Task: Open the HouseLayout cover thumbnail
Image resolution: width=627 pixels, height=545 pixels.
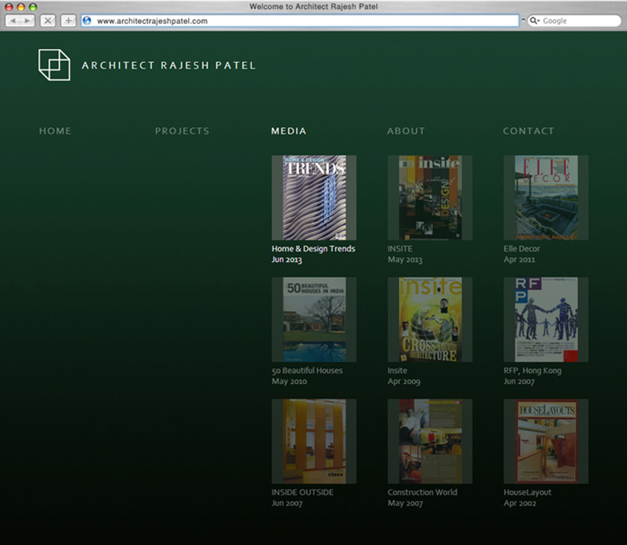Action: click(546, 441)
